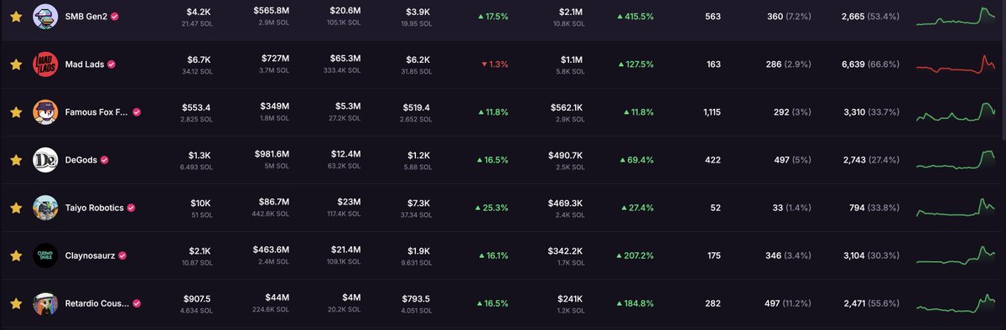Open the Claynosaurz collection name link

[x=91, y=255]
